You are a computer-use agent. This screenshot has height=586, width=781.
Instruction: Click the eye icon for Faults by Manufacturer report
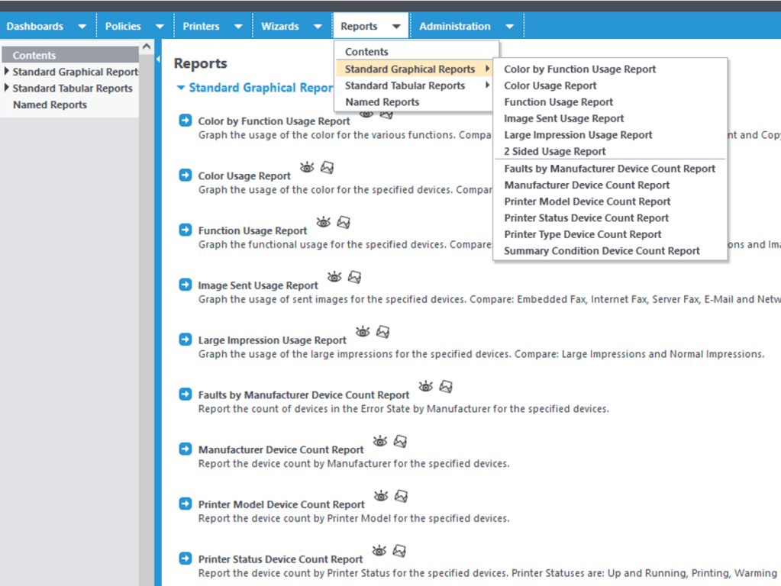pos(425,387)
